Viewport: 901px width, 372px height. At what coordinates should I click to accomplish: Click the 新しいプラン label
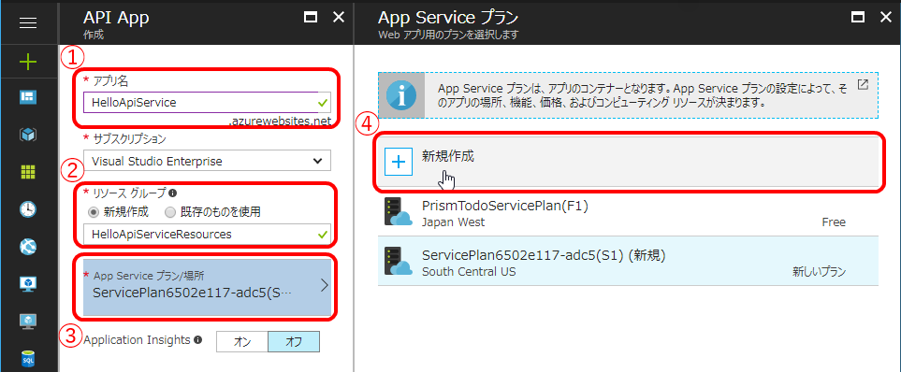pyautogui.click(x=820, y=272)
